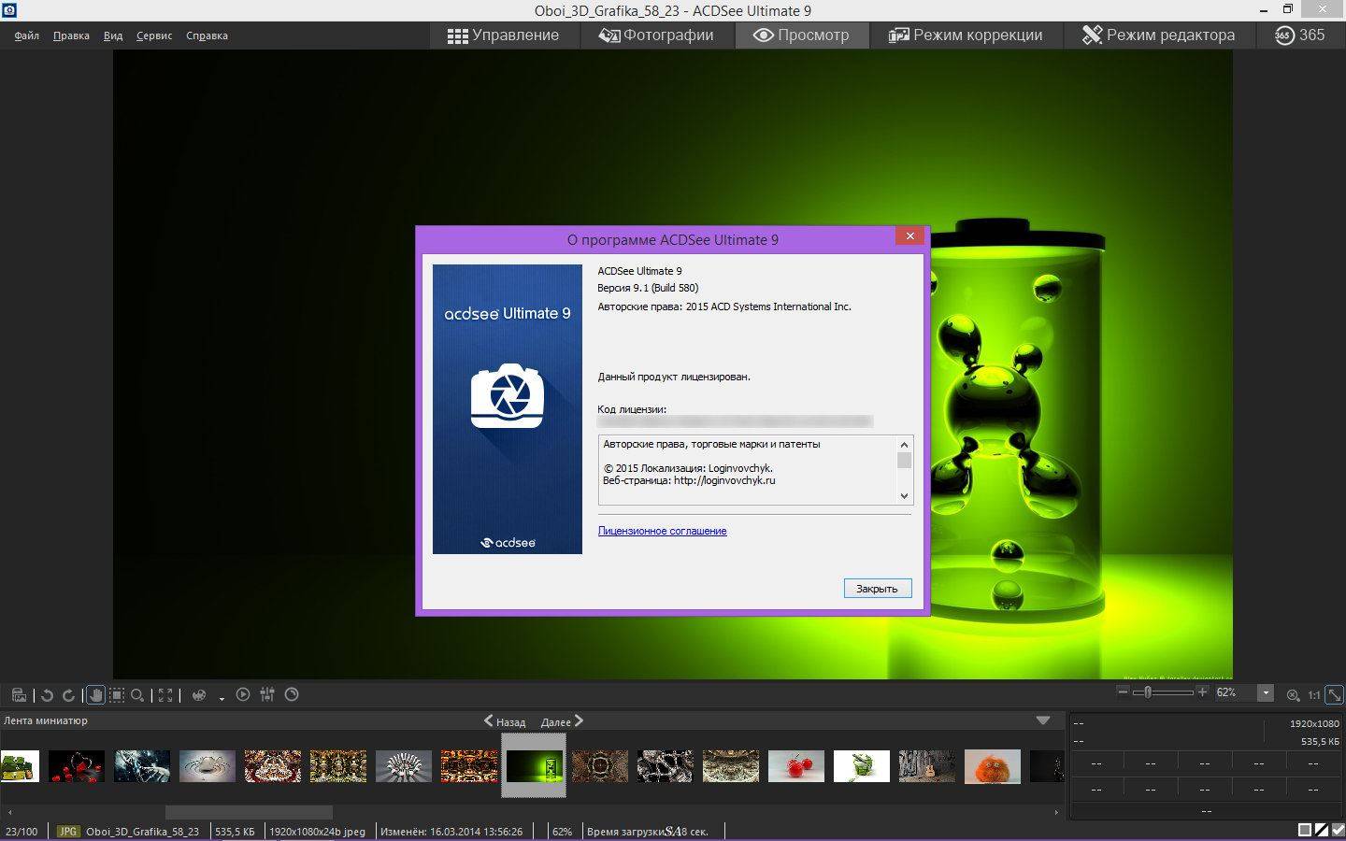
Task: Switch to Режим коррекции tab
Action: coord(966,36)
